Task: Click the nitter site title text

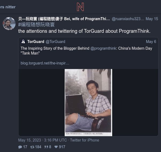Action: coord(8,7)
